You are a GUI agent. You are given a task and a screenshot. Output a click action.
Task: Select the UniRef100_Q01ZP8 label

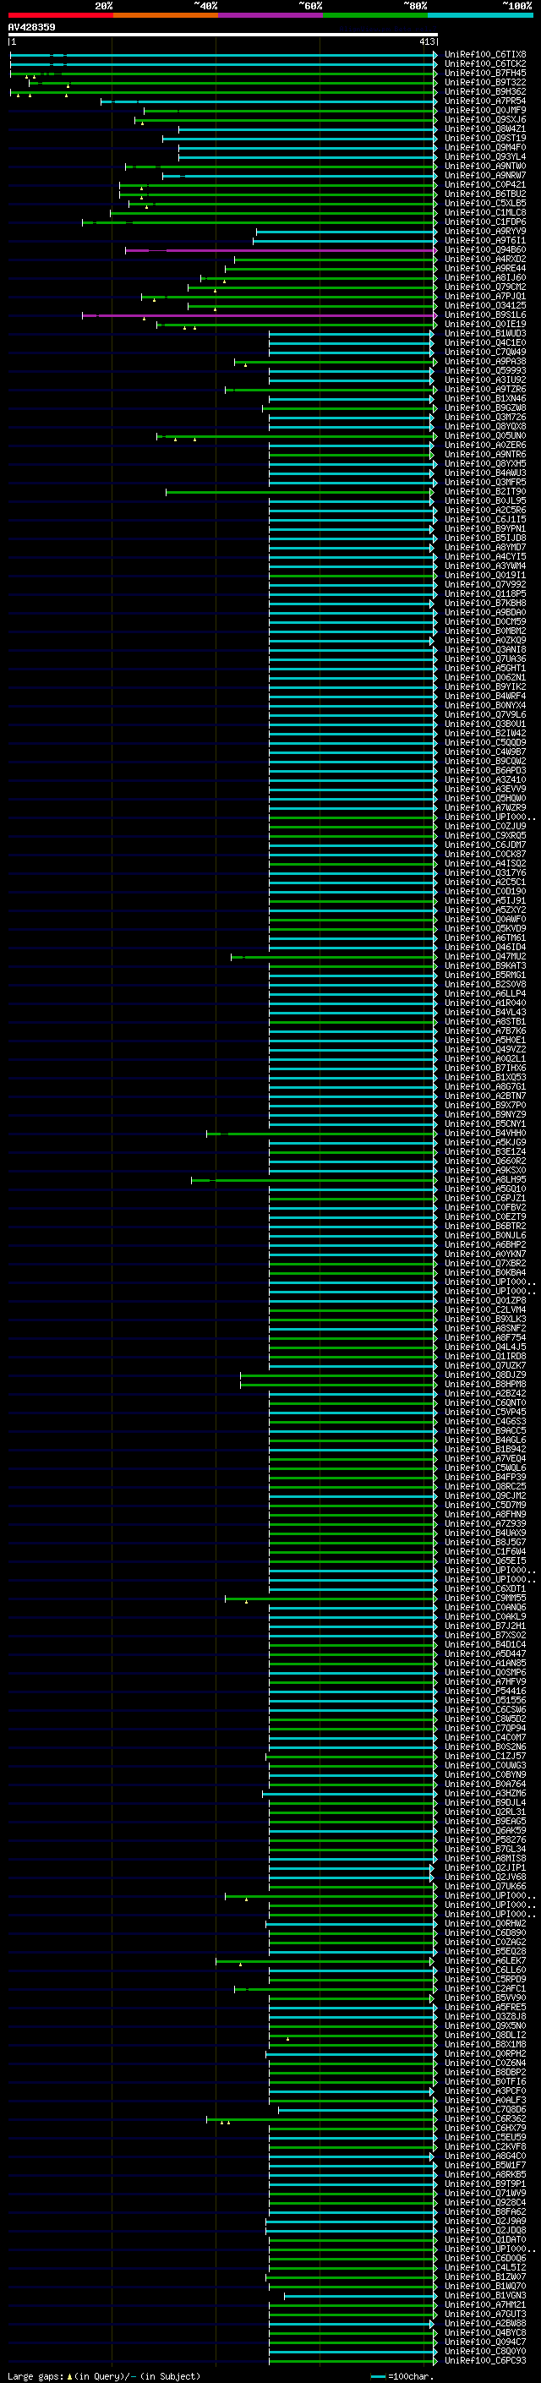(x=485, y=1301)
